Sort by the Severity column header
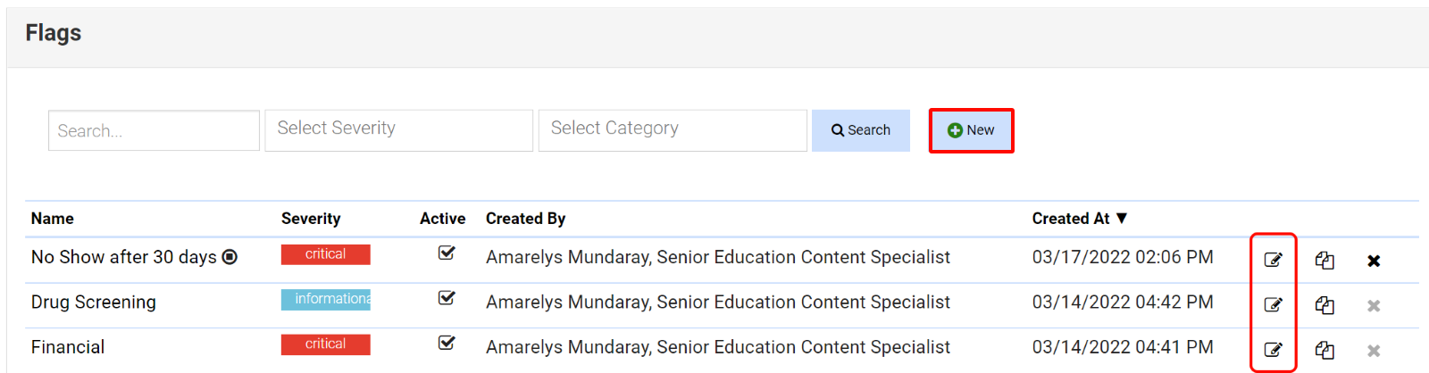 click(x=311, y=219)
